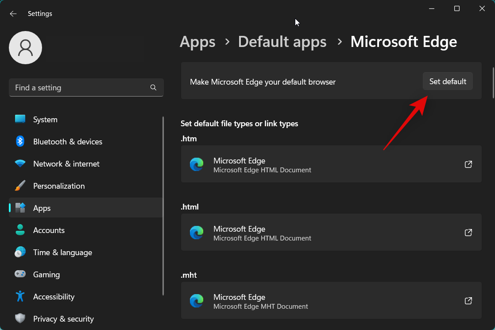The height and width of the screenshot is (330, 495).
Task: Open System settings from sidebar
Action: pyautogui.click(x=45, y=119)
